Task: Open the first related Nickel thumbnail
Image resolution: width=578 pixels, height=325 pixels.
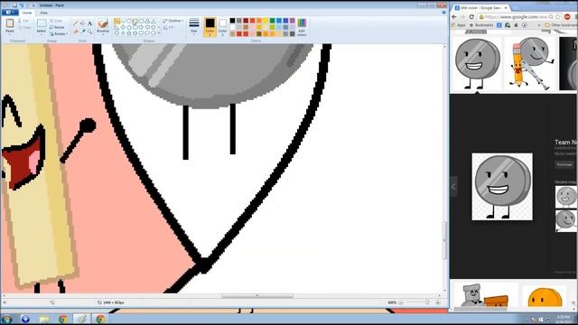Action: pyautogui.click(x=566, y=197)
